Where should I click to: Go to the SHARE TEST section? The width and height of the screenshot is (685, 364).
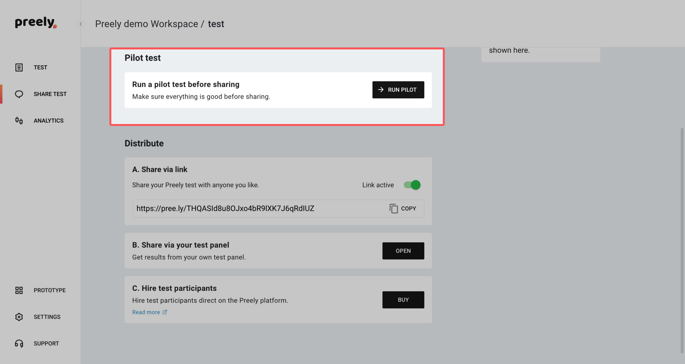50,94
